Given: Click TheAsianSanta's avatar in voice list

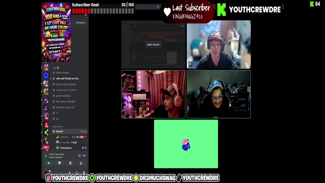Looking at the screenshot, I should [58, 148].
